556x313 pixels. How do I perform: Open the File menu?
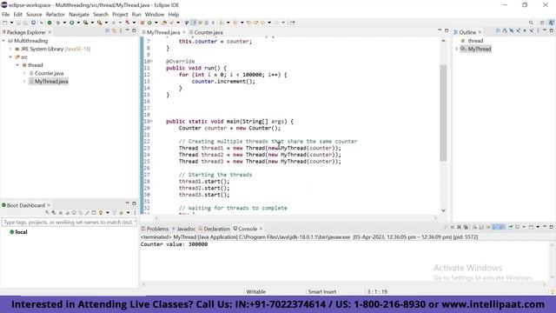coord(6,15)
